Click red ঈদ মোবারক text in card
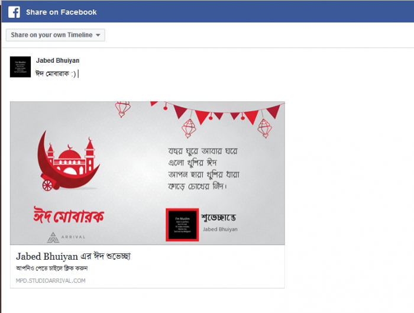This screenshot has height=313, width=414. pyautogui.click(x=69, y=215)
